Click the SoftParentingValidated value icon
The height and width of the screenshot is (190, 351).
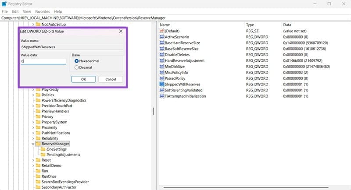coord(161,90)
